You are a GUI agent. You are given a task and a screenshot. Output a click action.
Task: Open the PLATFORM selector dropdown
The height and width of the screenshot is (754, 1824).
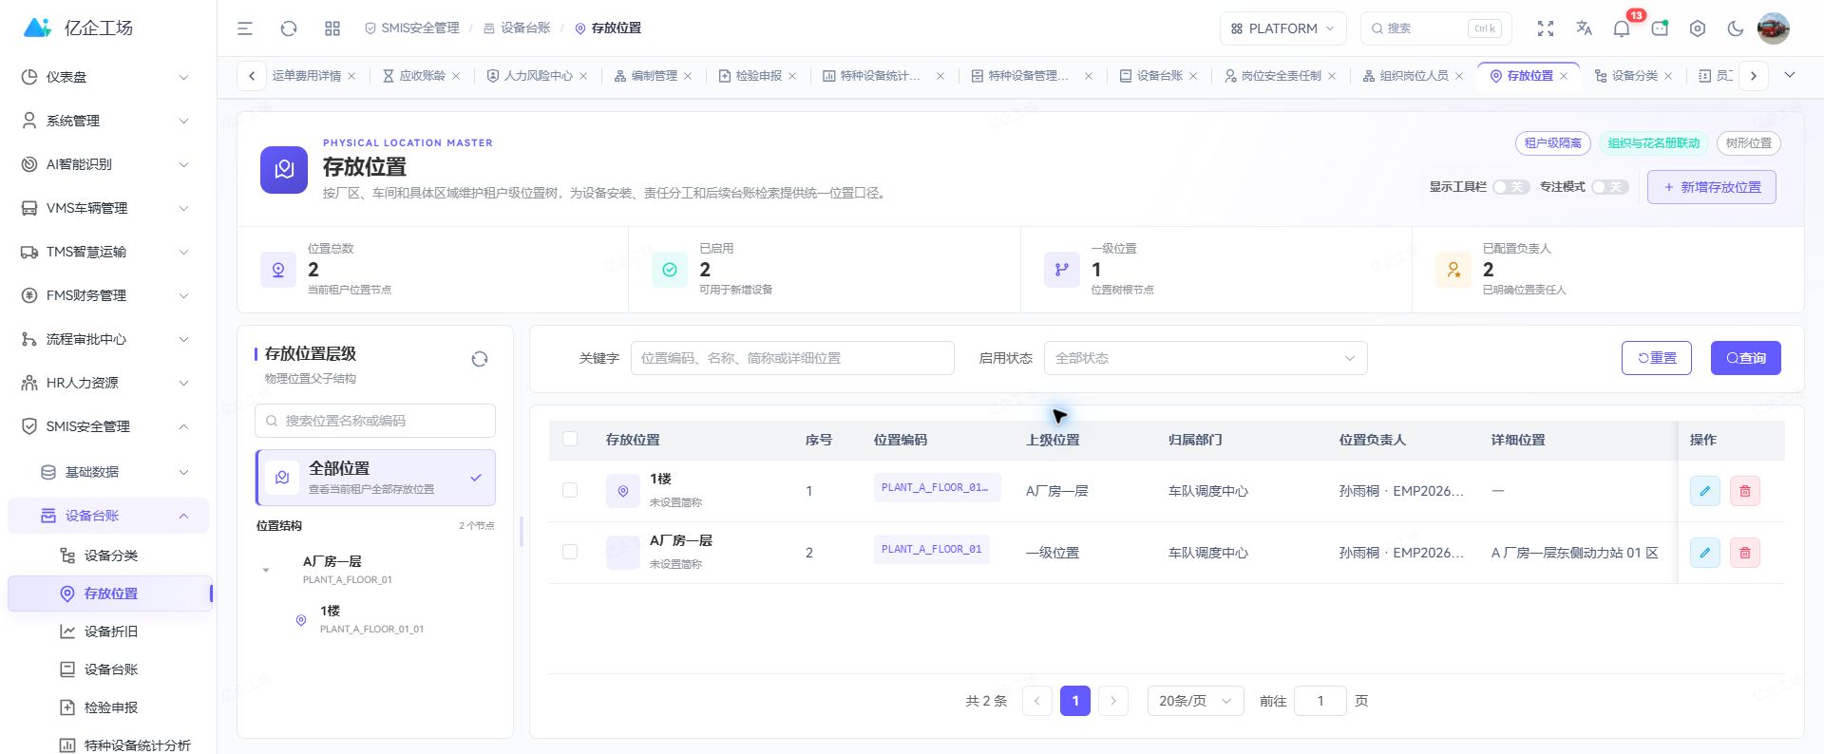tap(1282, 28)
